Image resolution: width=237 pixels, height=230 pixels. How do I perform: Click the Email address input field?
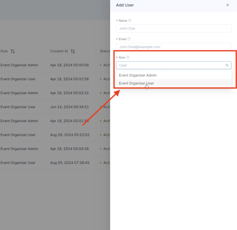pos(173,47)
